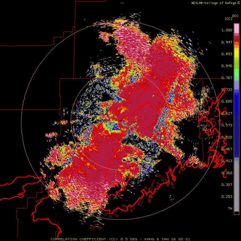The image size is (241, 241).
Task: Select the 0.840 legend value
Action: click(x=227, y=66)
